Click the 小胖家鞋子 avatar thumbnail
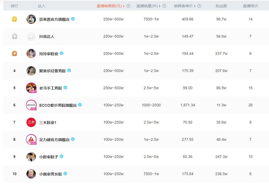The width and height of the screenshot is (269, 184). 31,157
